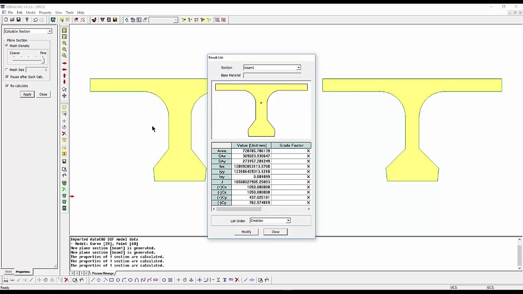Click the Result List horizontal scrollbar
This screenshot has width=523, height=294.
[261, 209]
